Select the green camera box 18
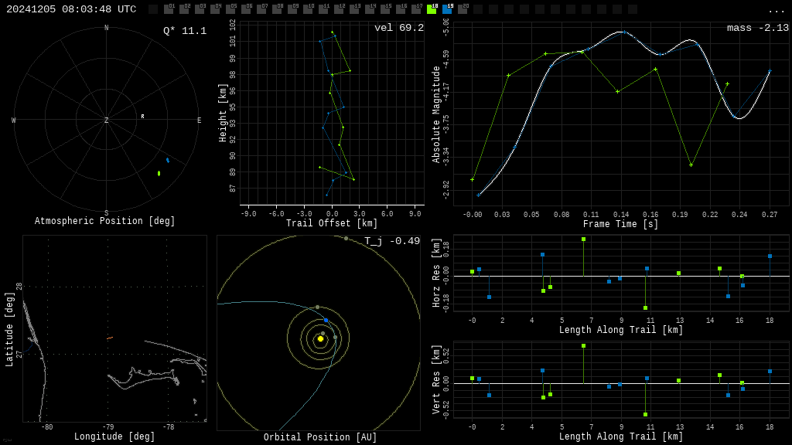The height and width of the screenshot is (445, 792). [432, 9]
